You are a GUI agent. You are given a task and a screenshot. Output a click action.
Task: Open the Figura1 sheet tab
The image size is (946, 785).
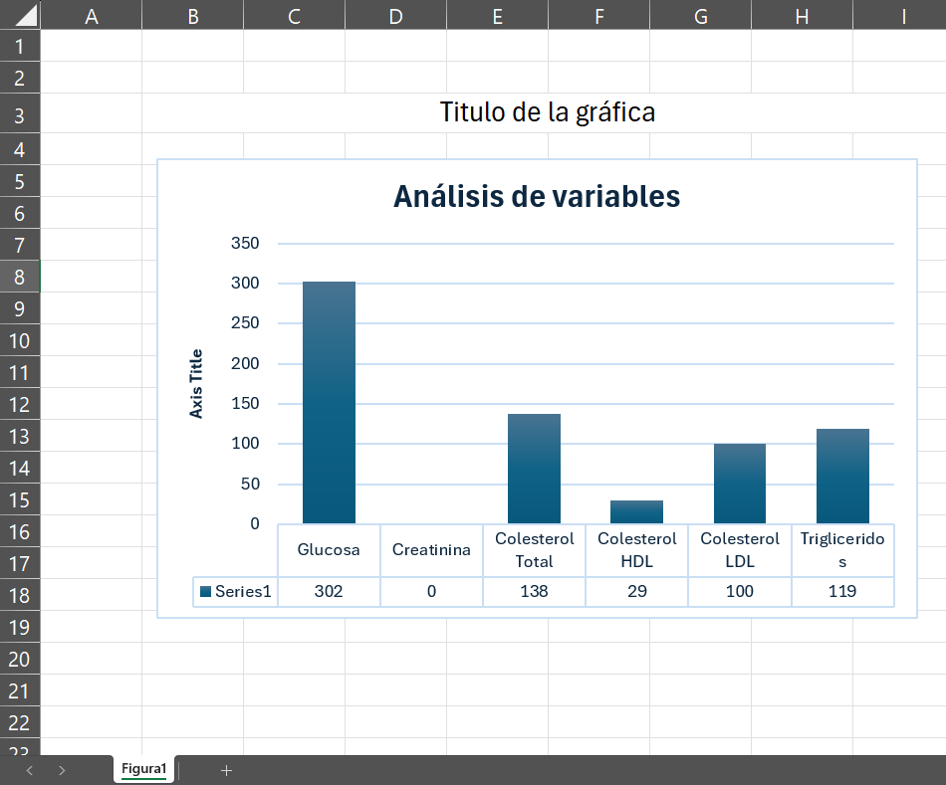pyautogui.click(x=143, y=769)
